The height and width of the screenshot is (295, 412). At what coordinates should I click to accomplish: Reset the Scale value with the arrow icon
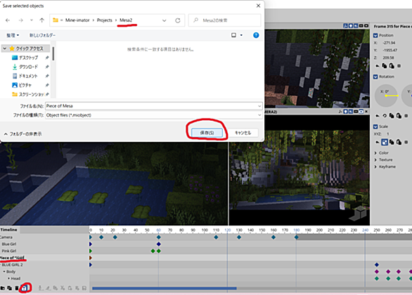point(378,143)
